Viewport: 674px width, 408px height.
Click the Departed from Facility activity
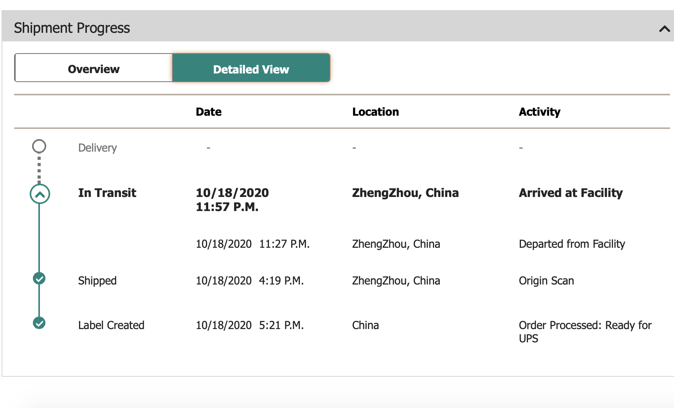[571, 244]
